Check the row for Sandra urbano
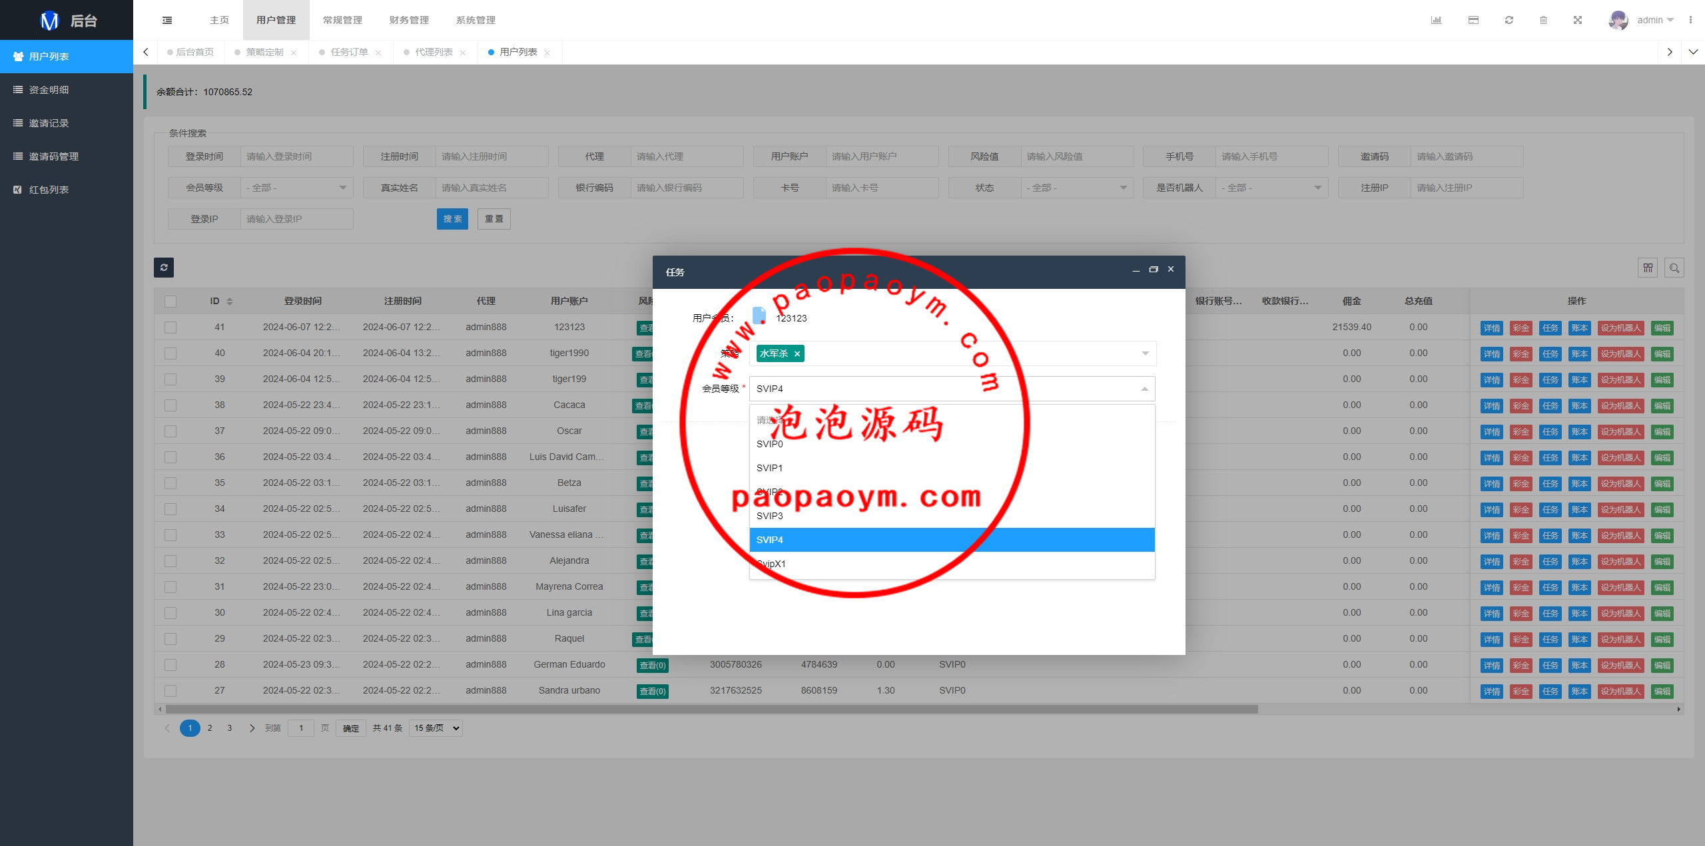 point(170,691)
